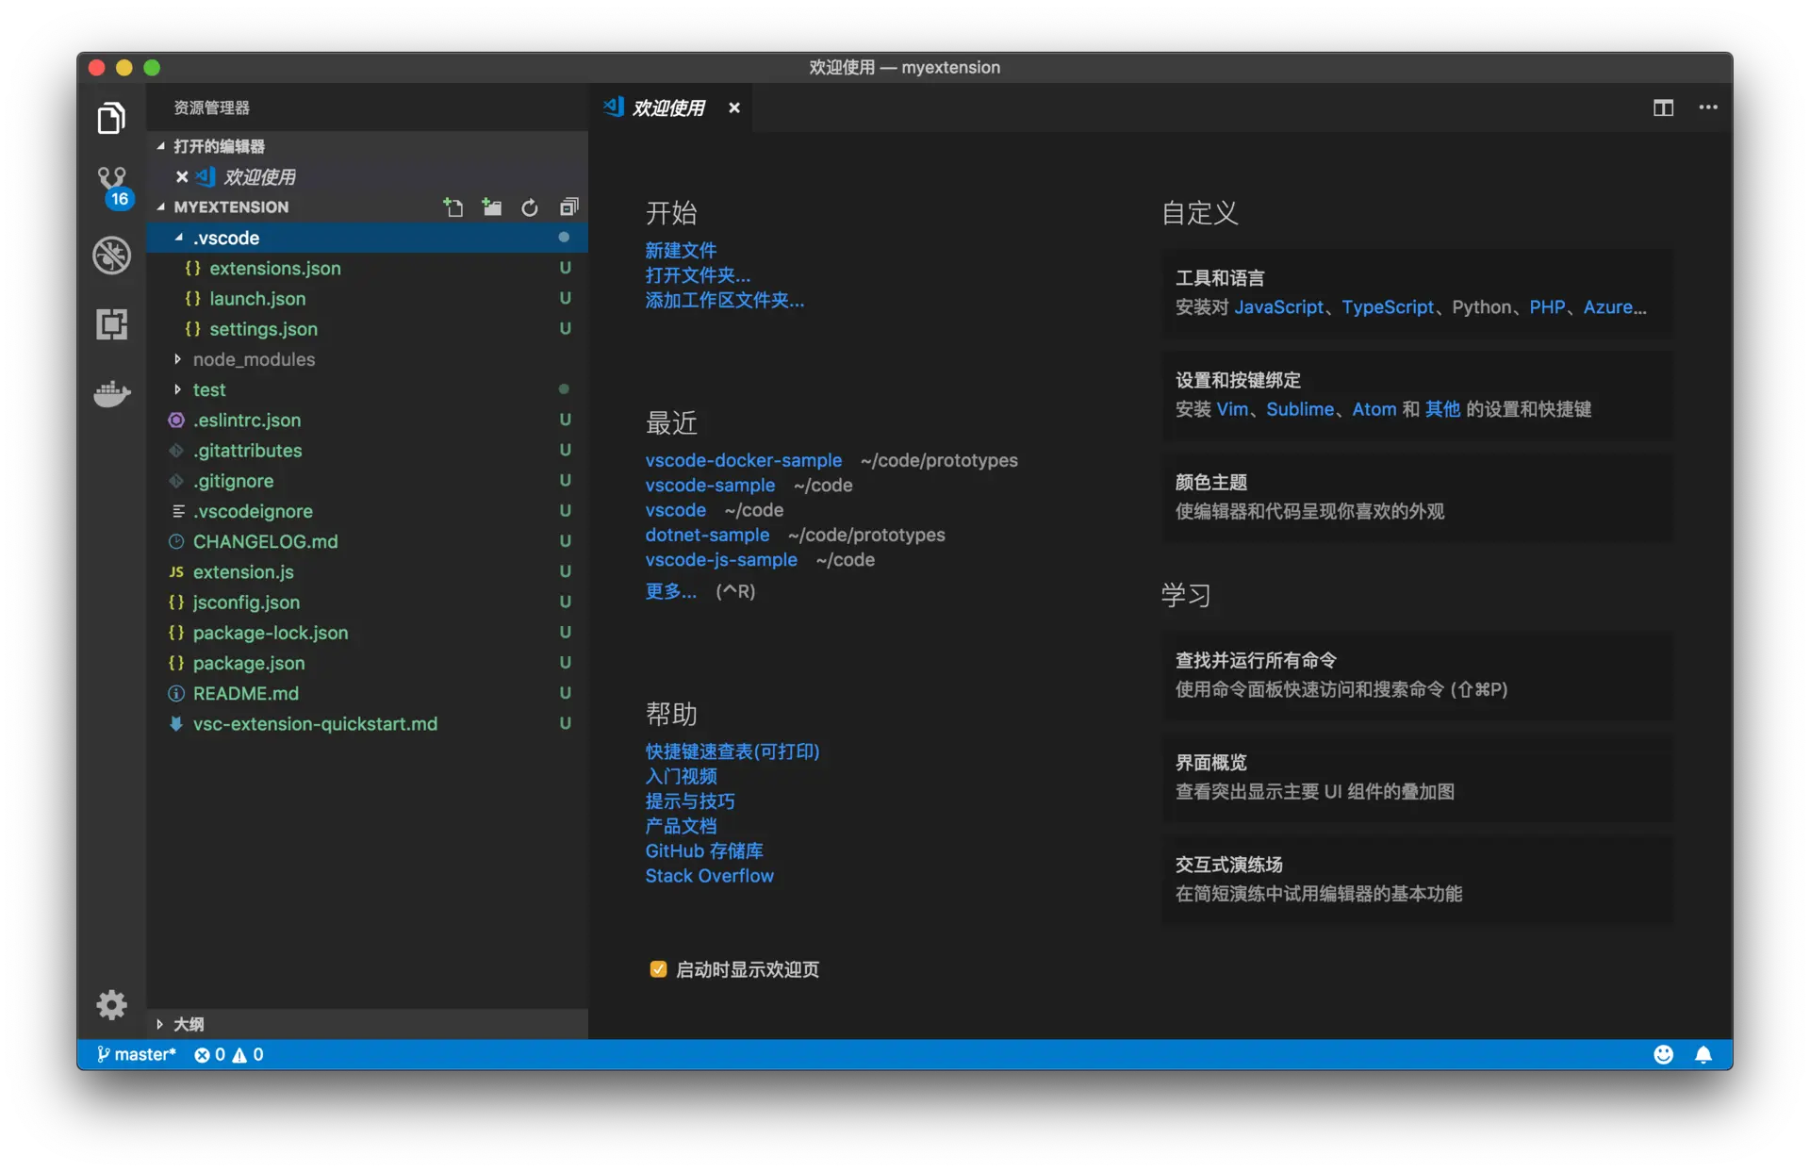Screen dimensions: 1810x1172
Task: Click the New Folder icon in explorer header
Action: pos(491,207)
